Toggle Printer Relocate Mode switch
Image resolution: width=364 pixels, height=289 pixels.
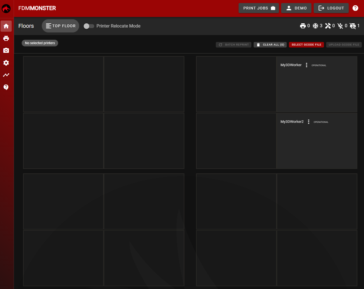coord(89,26)
